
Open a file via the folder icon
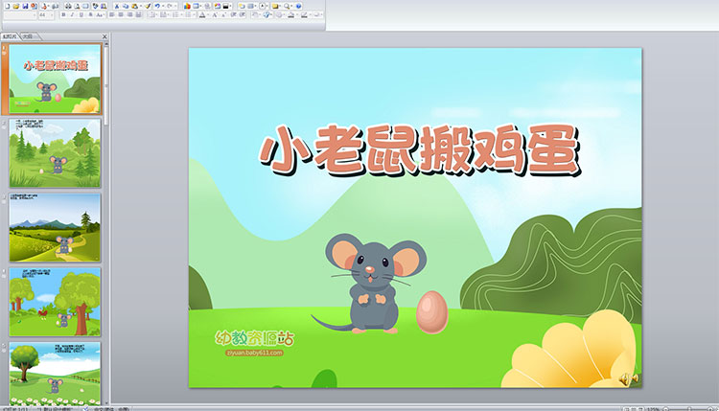(x=16, y=6)
